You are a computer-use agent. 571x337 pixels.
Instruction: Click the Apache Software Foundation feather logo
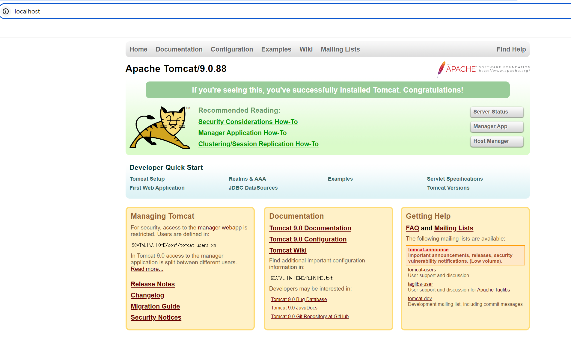tap(483, 69)
